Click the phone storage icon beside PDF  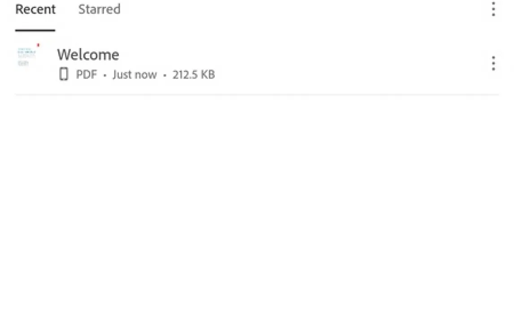point(64,74)
